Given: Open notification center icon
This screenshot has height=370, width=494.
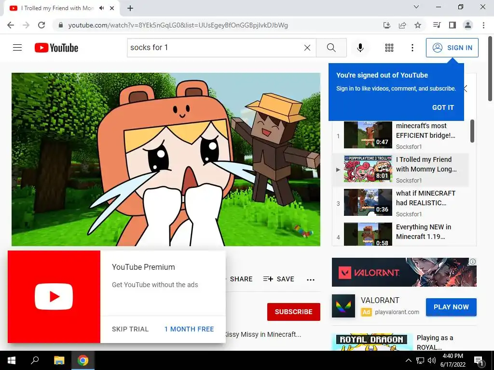Looking at the screenshot, I should tap(479, 361).
